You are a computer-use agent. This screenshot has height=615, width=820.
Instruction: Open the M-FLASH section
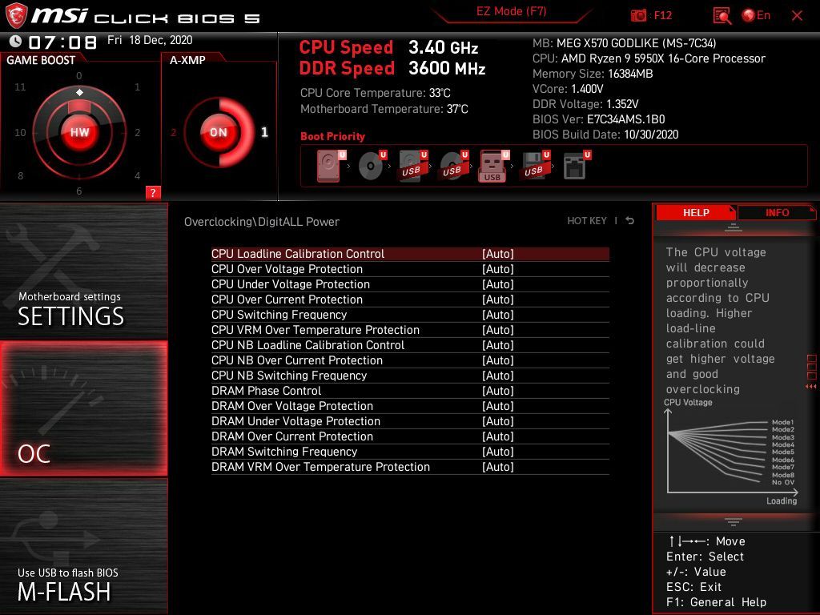[83, 546]
